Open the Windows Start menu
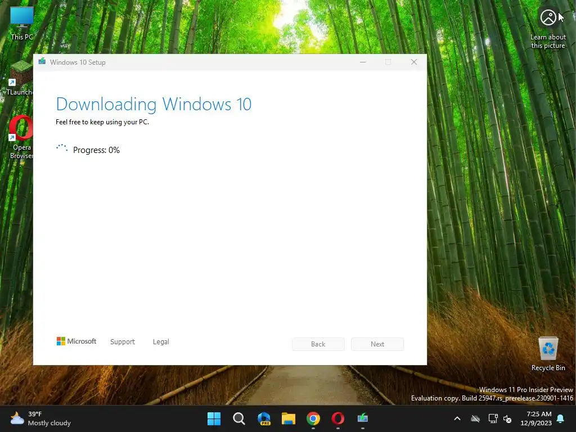This screenshot has width=576, height=432. [214, 418]
